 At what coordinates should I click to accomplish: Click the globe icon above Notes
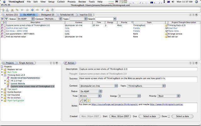84,100
